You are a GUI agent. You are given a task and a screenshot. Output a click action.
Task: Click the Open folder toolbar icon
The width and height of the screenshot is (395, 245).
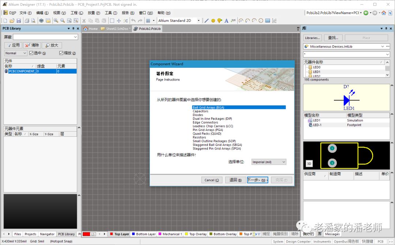pos(12,21)
